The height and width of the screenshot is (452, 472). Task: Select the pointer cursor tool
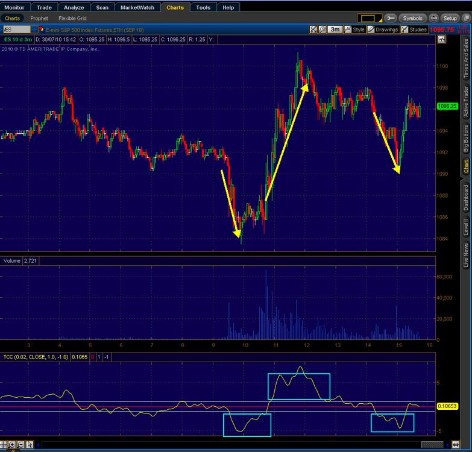pos(30,445)
